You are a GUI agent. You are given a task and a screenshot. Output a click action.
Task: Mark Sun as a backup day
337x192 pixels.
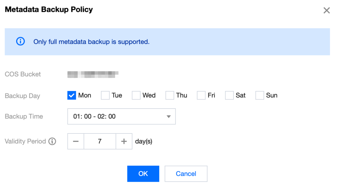click(260, 96)
